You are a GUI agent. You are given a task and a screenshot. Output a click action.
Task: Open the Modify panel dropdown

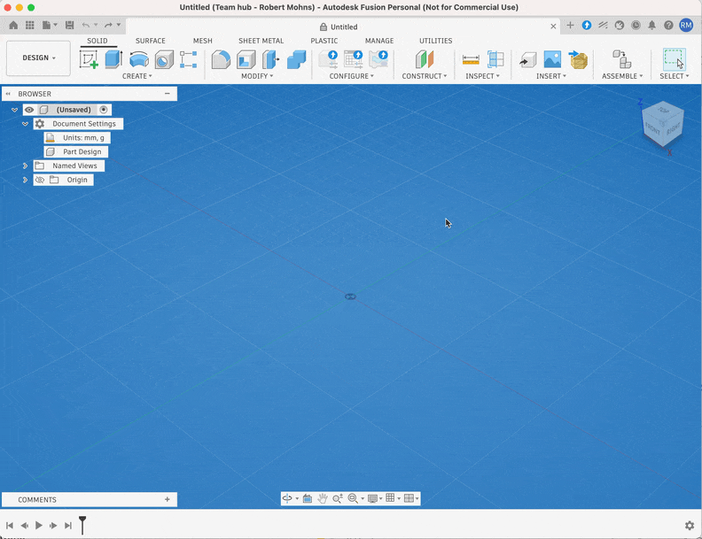click(x=257, y=76)
